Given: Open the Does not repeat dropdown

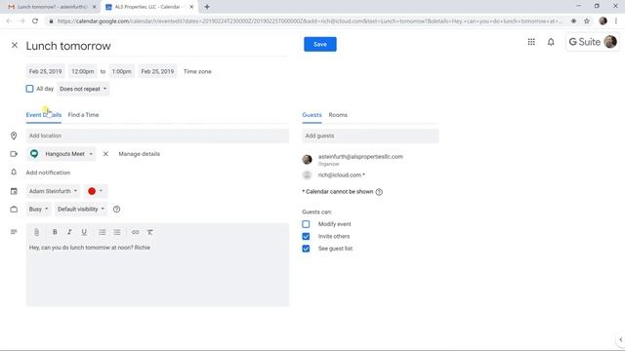Looking at the screenshot, I should [83, 89].
